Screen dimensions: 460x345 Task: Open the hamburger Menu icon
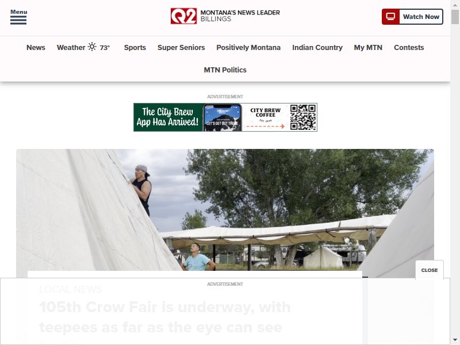18,17
